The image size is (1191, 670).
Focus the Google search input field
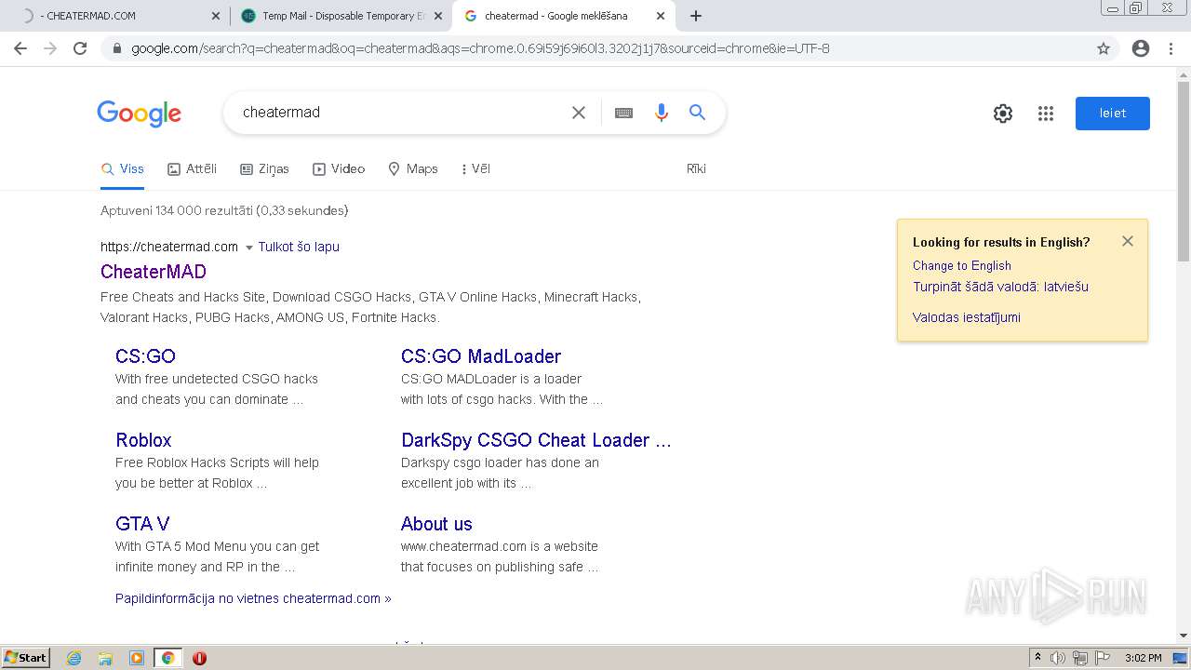[x=400, y=113]
